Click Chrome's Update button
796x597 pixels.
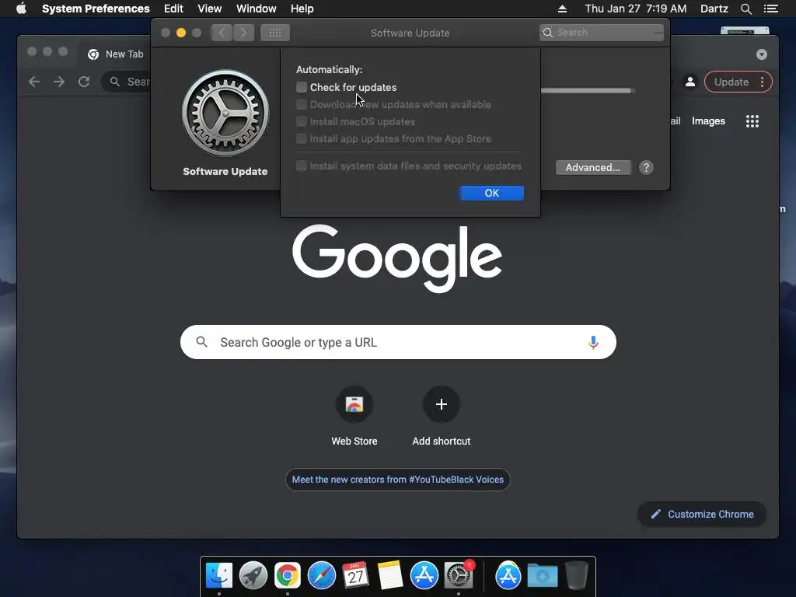pyautogui.click(x=731, y=82)
